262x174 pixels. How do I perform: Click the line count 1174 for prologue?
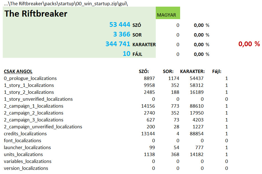pos(174,78)
